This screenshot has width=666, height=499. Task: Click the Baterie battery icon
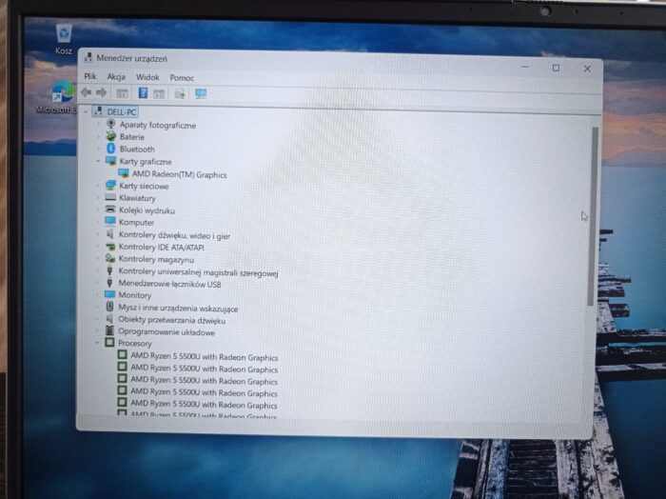click(x=111, y=136)
